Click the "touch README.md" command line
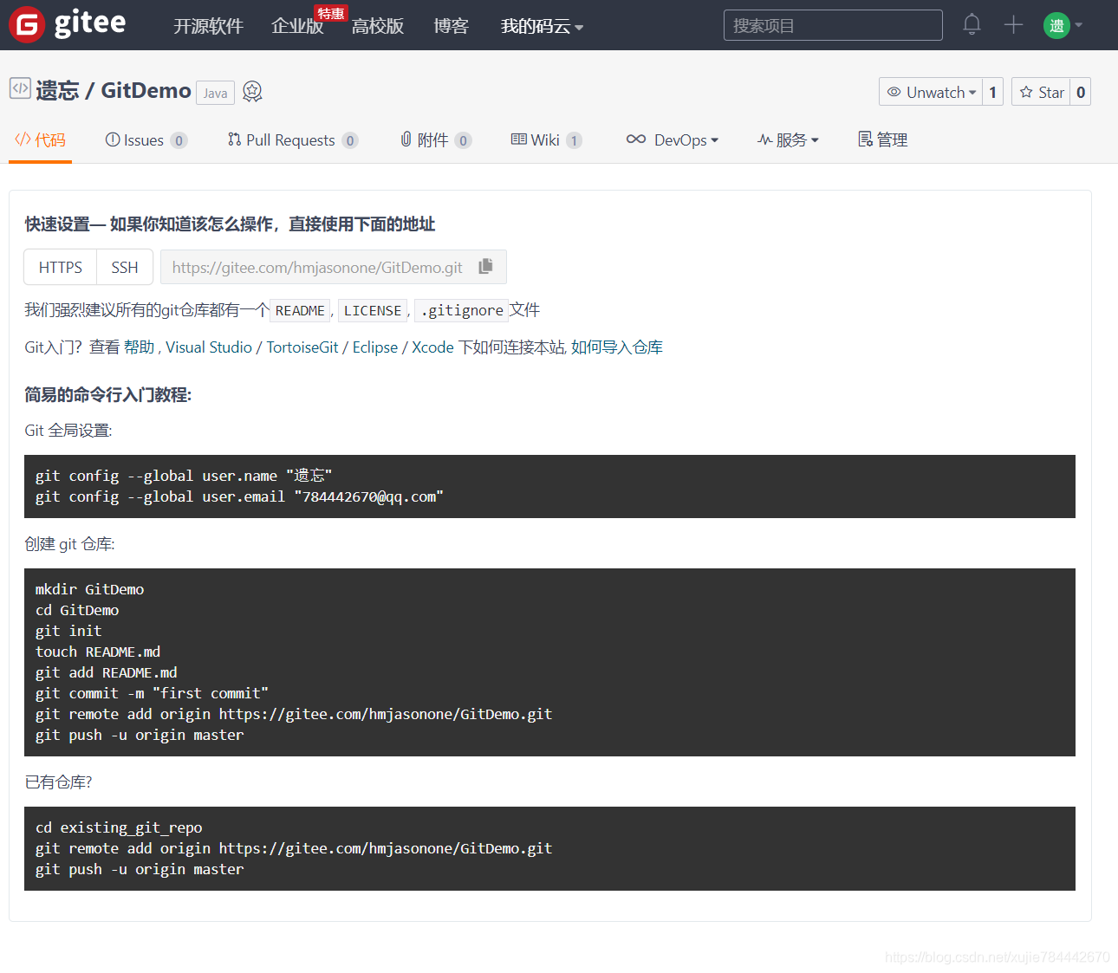1118x973 pixels. click(98, 652)
